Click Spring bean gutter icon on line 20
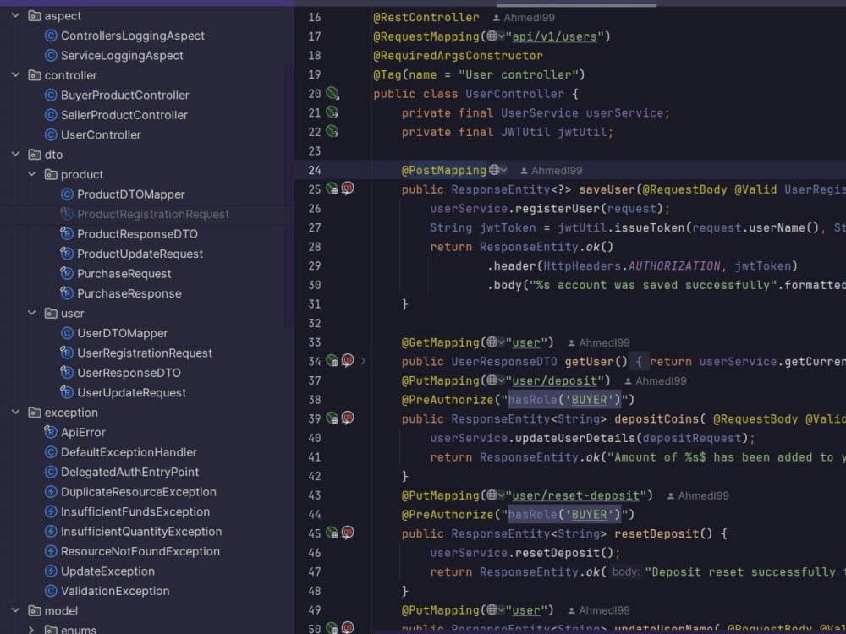The width and height of the screenshot is (846, 634). (x=332, y=93)
